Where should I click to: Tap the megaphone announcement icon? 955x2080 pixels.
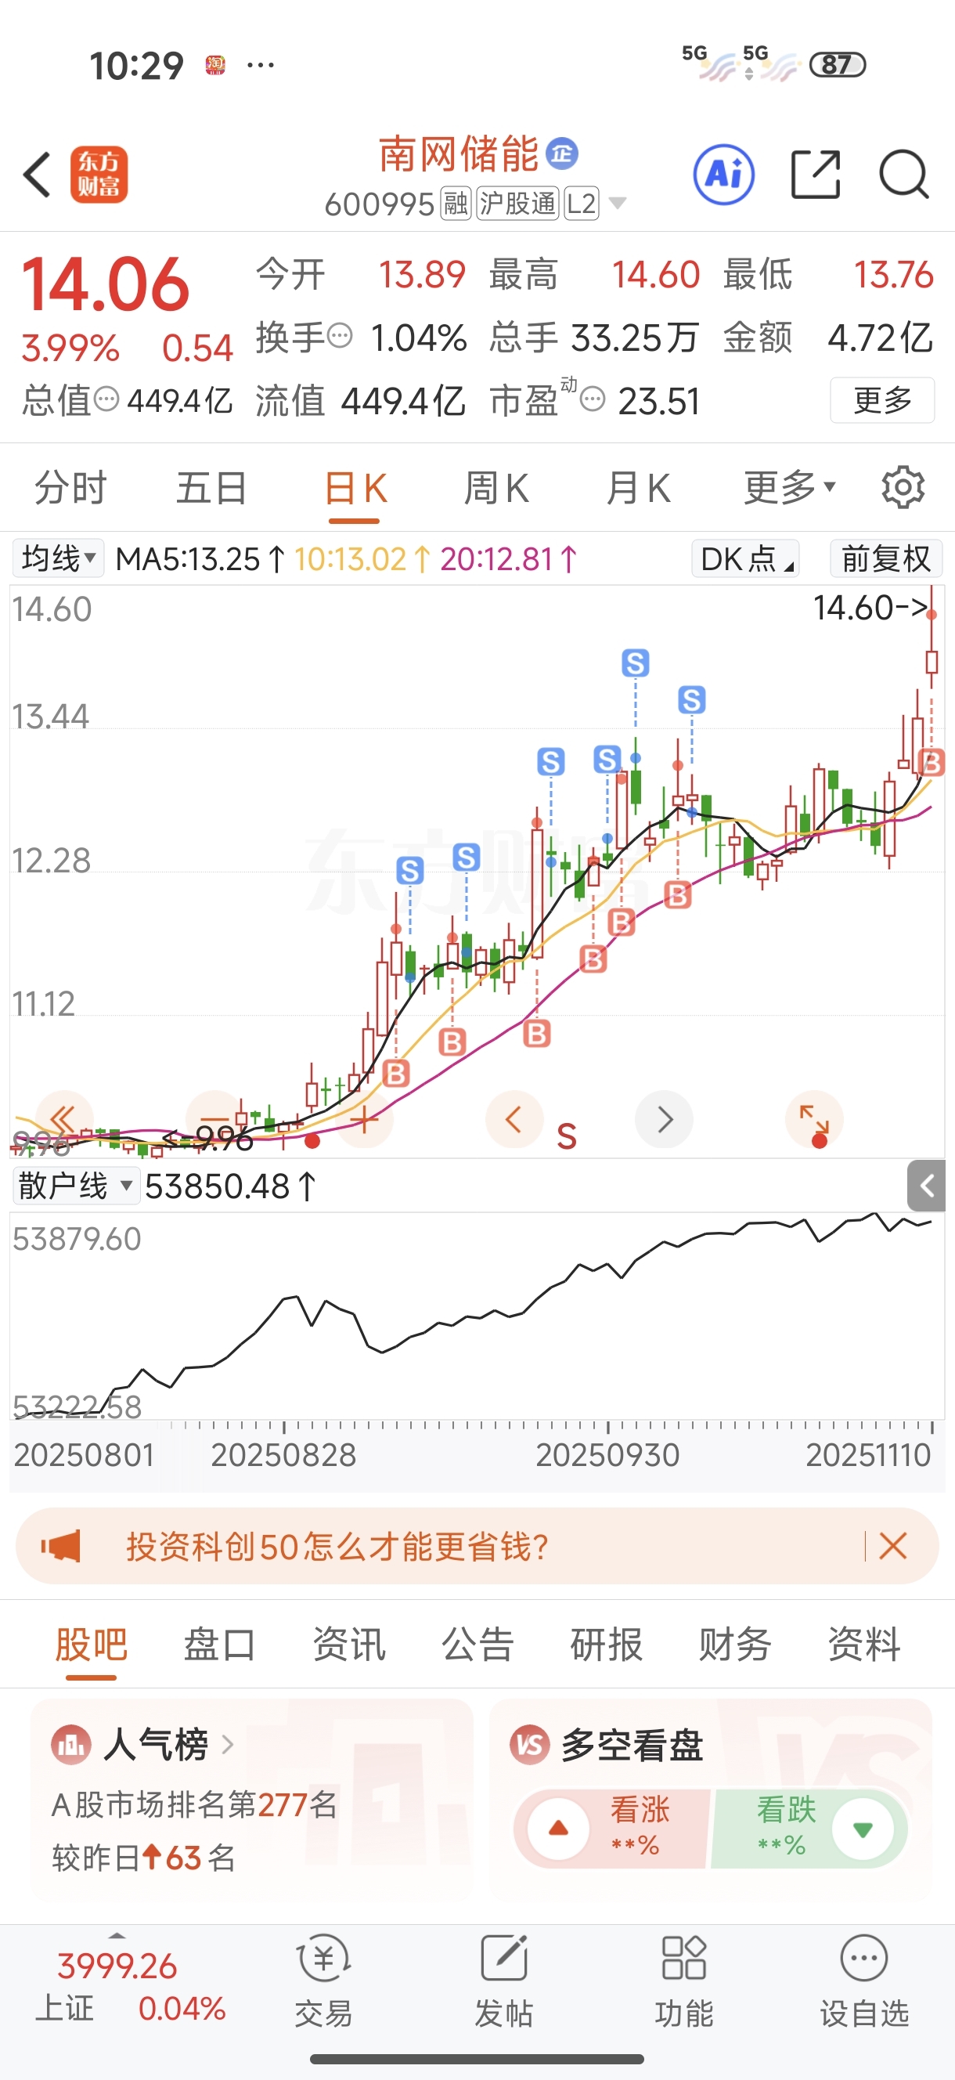coord(61,1546)
